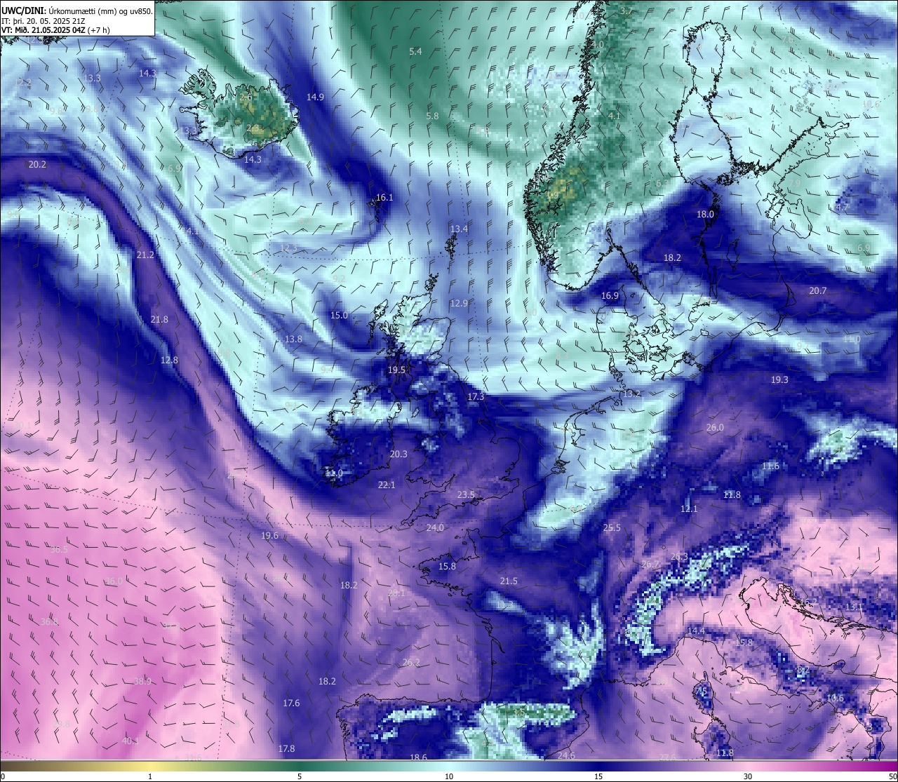This screenshot has height=782, width=898.
Task: Click the '20.2' value west of Iceland
Action: [x=37, y=165]
